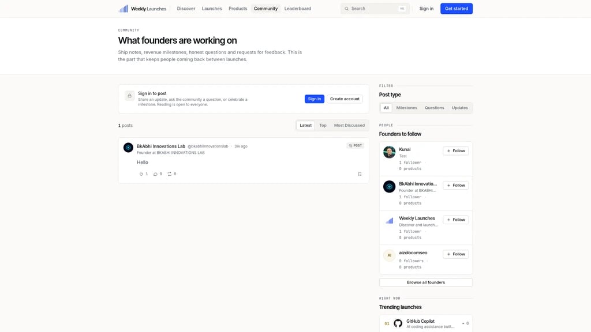Click Sign in in the header
The image size is (591, 332).
point(427,9)
